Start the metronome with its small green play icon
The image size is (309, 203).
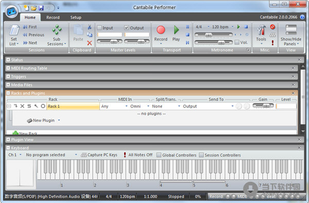(x=238, y=27)
